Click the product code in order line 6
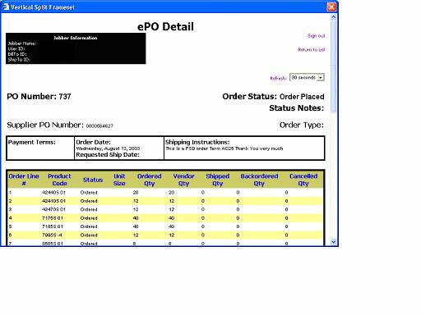The height and width of the screenshot is (315, 421). [x=52, y=235]
